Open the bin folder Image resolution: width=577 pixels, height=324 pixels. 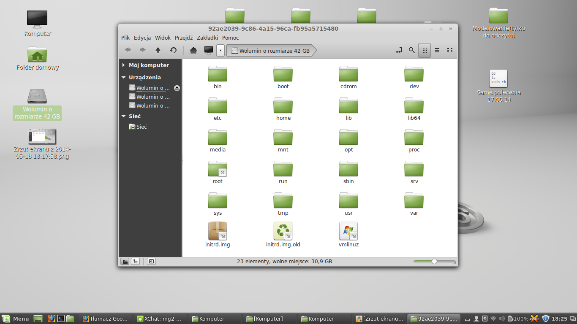218,77
